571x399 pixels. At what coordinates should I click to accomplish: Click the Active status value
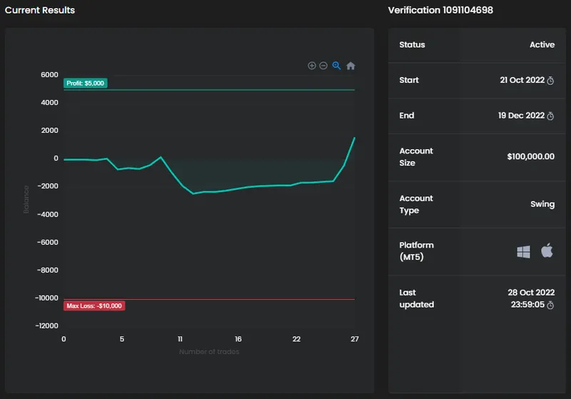click(542, 45)
